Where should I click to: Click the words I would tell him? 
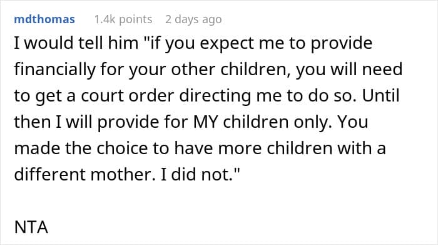[76, 43]
